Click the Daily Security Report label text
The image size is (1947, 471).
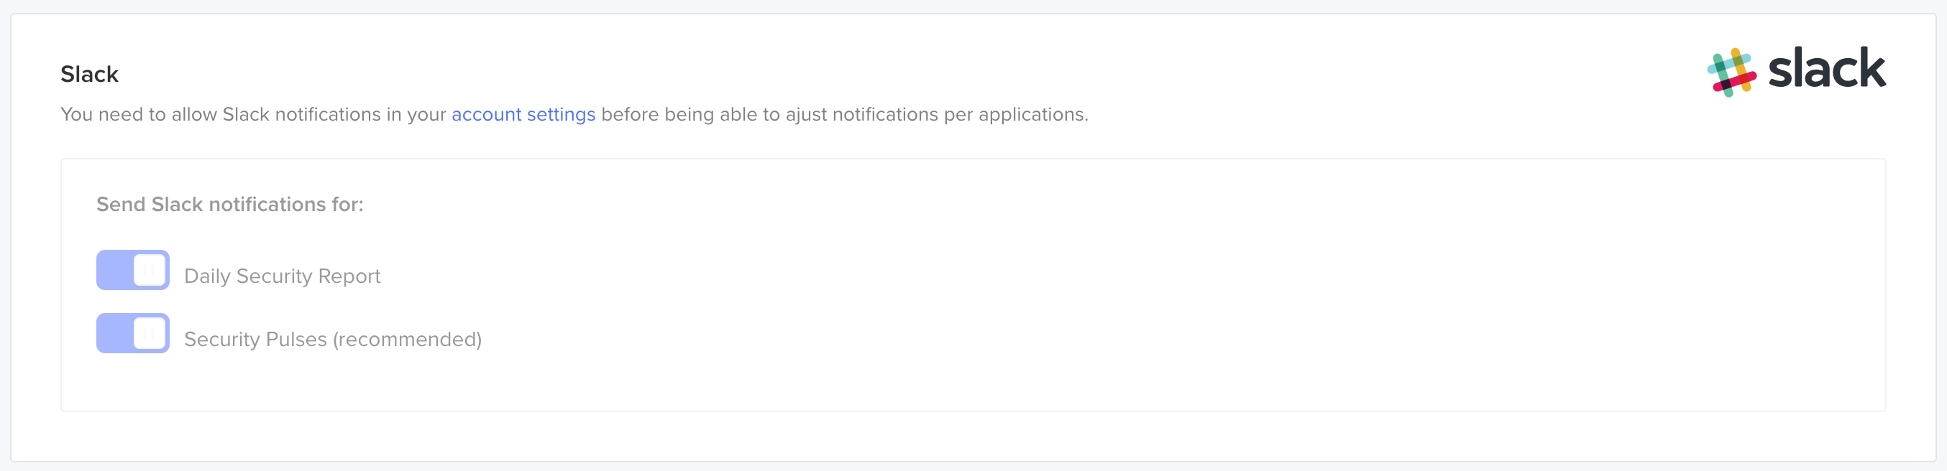[x=282, y=276]
